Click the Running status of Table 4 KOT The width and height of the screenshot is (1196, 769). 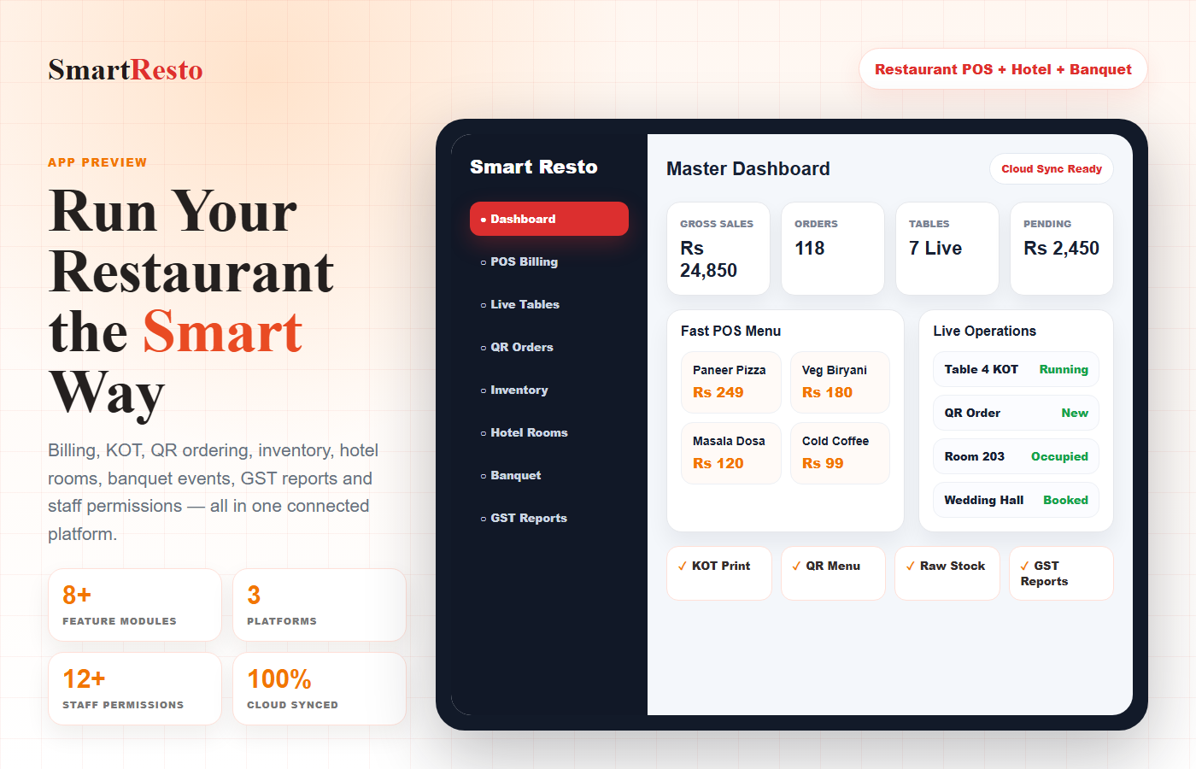click(x=1064, y=369)
